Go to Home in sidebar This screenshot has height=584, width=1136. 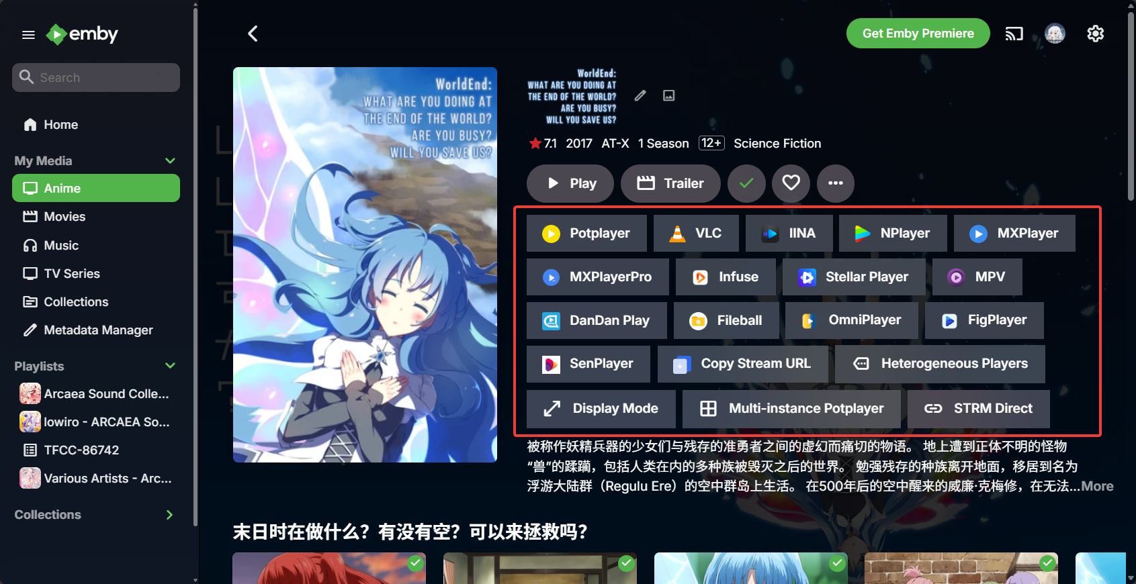pyautogui.click(x=96, y=125)
